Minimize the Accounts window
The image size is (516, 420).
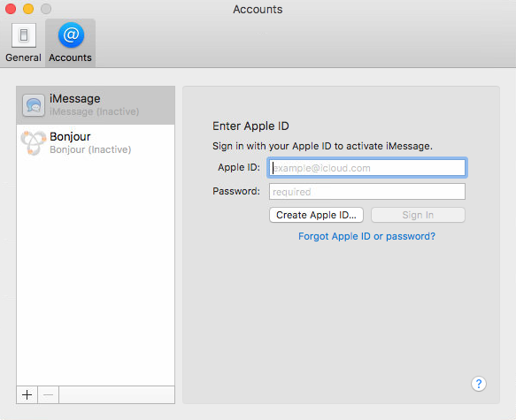coord(28,9)
